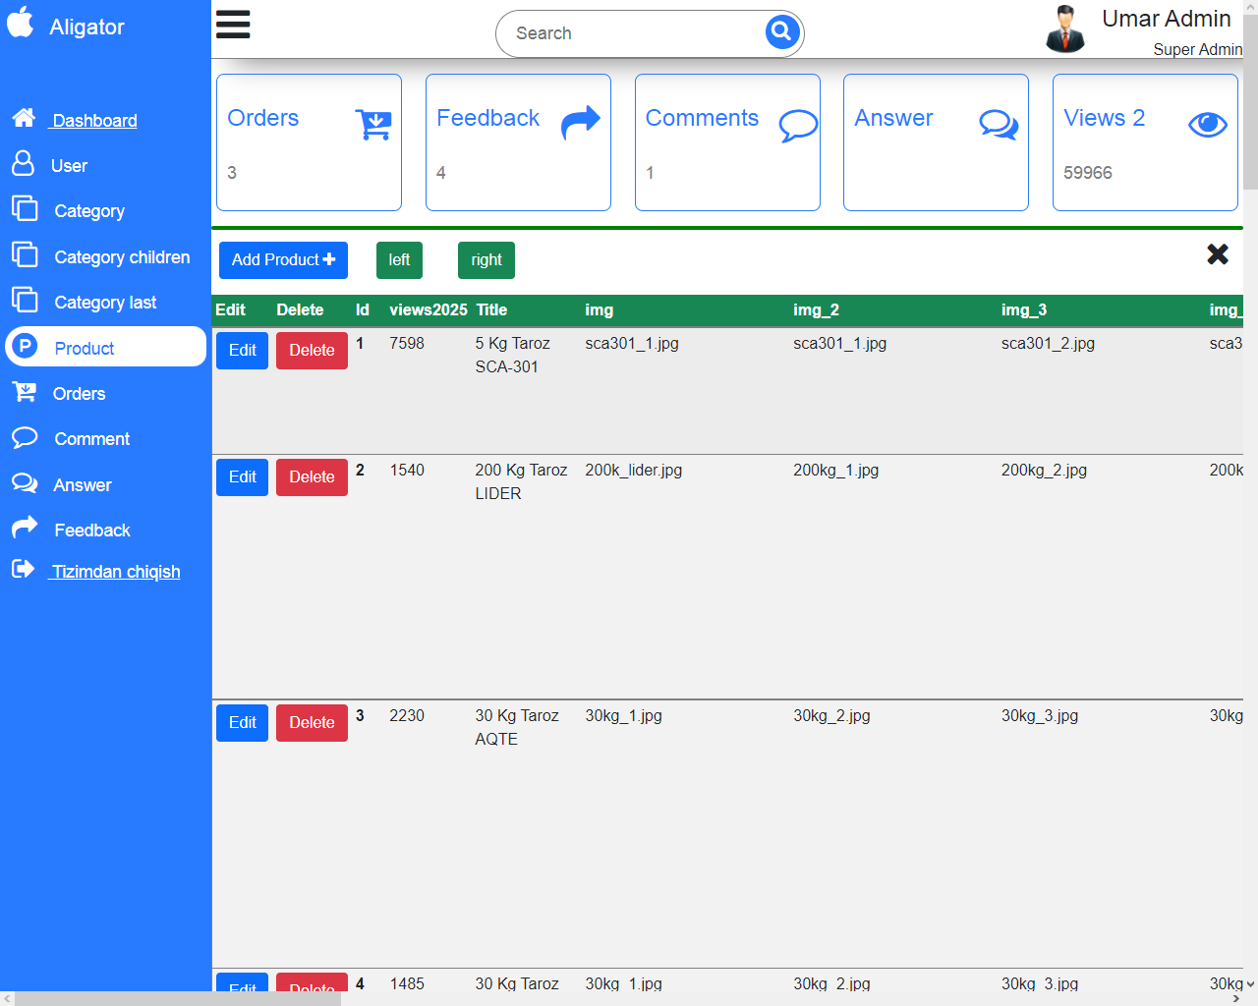Click the Orders cart icon card
Screen dimensions: 1258x1006
tap(373, 124)
